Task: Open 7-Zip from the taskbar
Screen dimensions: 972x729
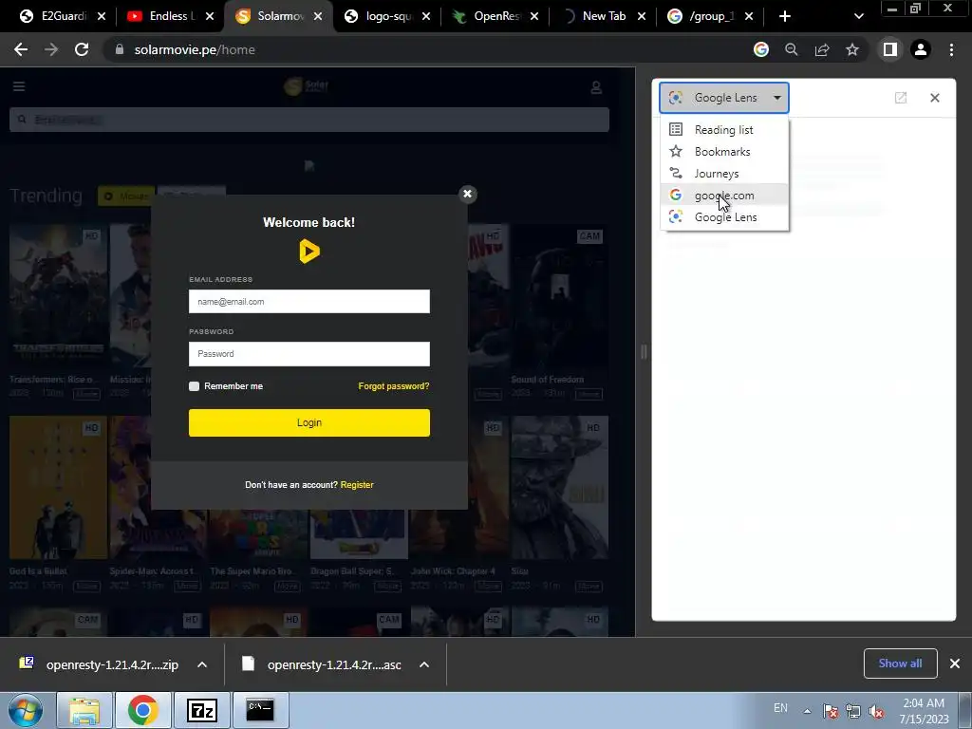Action: point(202,710)
